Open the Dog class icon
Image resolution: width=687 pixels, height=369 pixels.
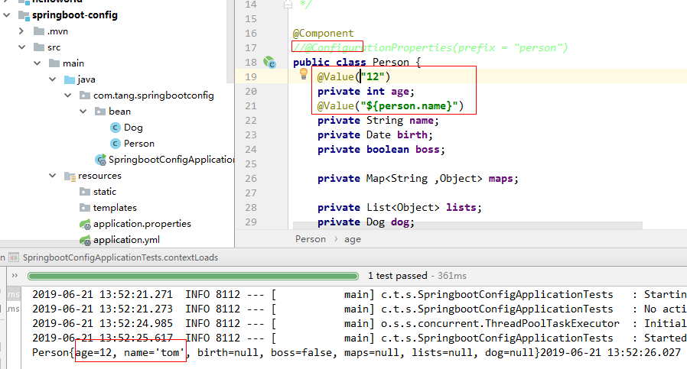(x=115, y=128)
